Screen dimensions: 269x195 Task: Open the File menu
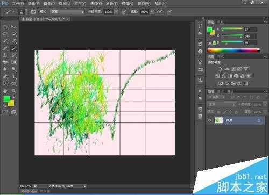[x=18, y=3]
